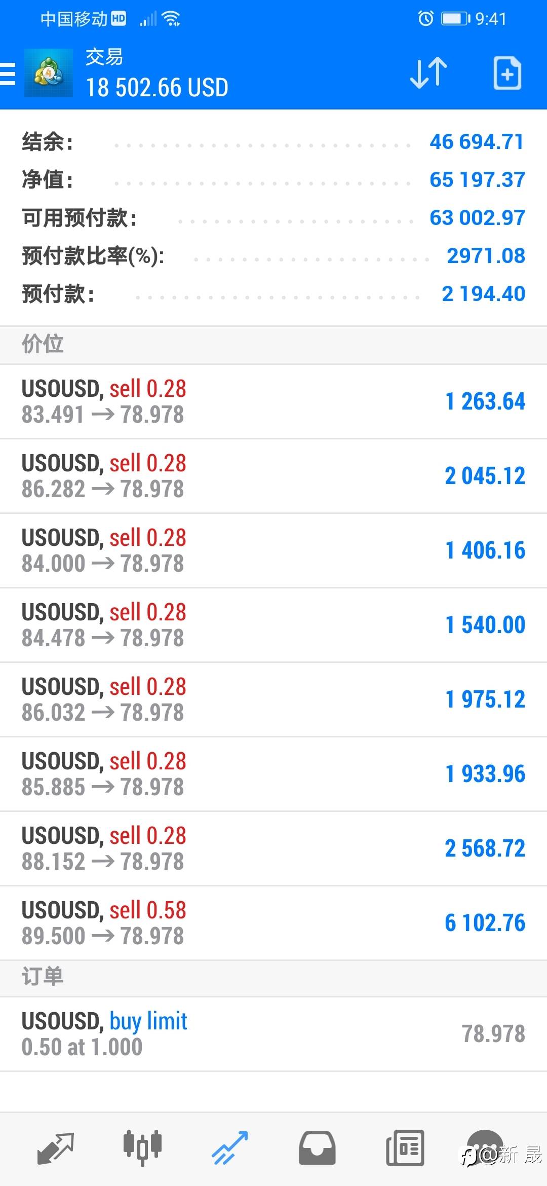
Task: Select the Trade tab trend-arrow icon
Action: click(229, 1148)
